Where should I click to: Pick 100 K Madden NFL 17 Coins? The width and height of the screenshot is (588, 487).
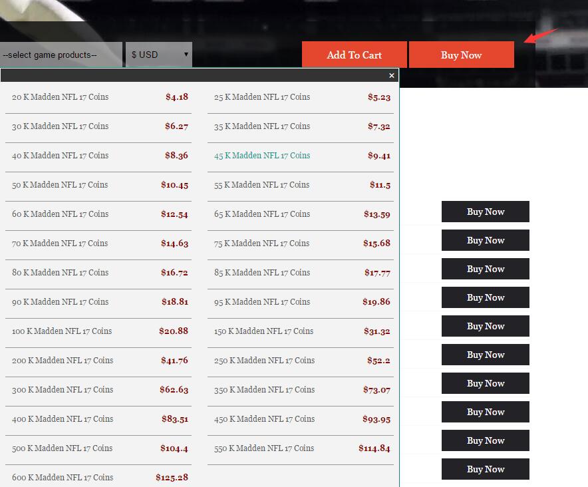(62, 331)
